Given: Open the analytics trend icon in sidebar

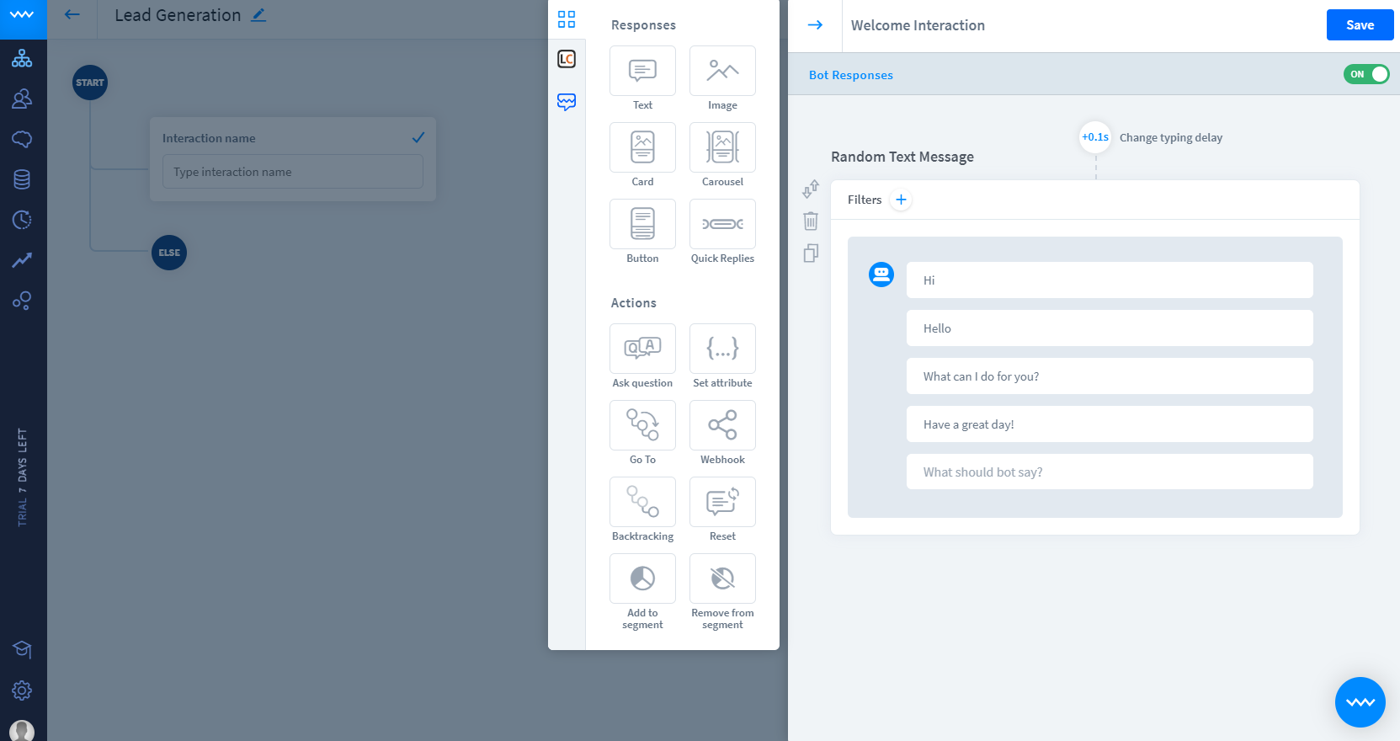Looking at the screenshot, I should point(22,260).
